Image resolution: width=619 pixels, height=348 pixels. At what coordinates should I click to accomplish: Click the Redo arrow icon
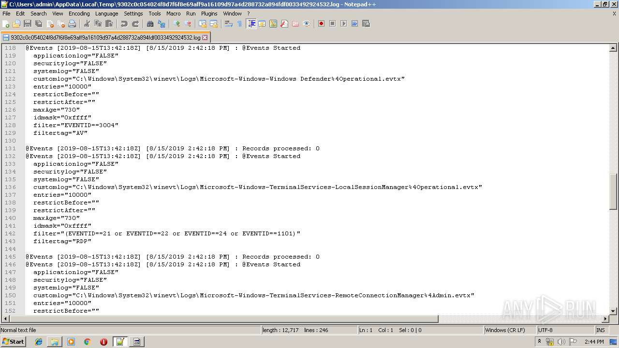click(x=135, y=24)
